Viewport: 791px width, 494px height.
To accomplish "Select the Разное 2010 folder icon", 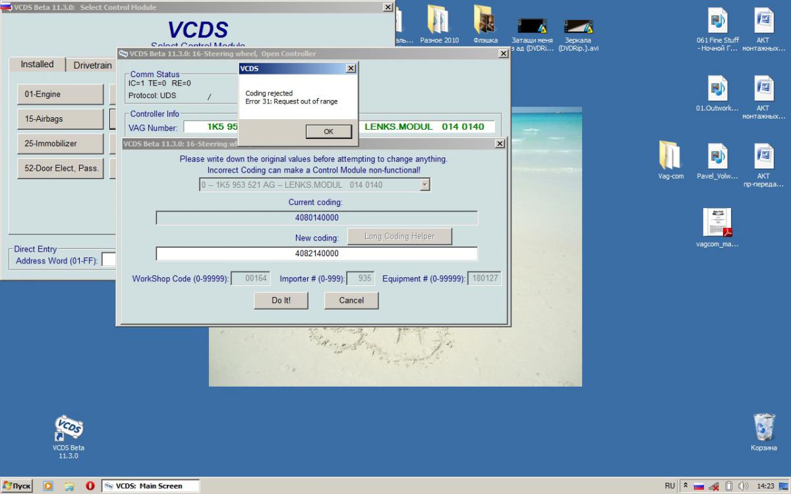I will [x=439, y=25].
